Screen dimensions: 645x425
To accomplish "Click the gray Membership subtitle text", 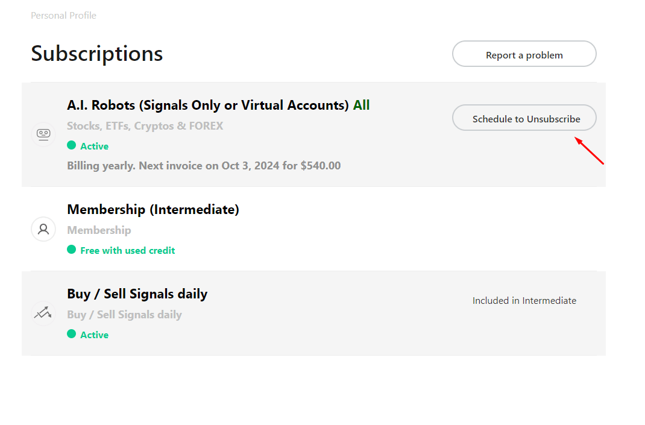I will pos(99,230).
